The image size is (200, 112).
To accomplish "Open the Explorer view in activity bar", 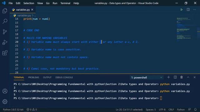I will click(x=5, y=11).
